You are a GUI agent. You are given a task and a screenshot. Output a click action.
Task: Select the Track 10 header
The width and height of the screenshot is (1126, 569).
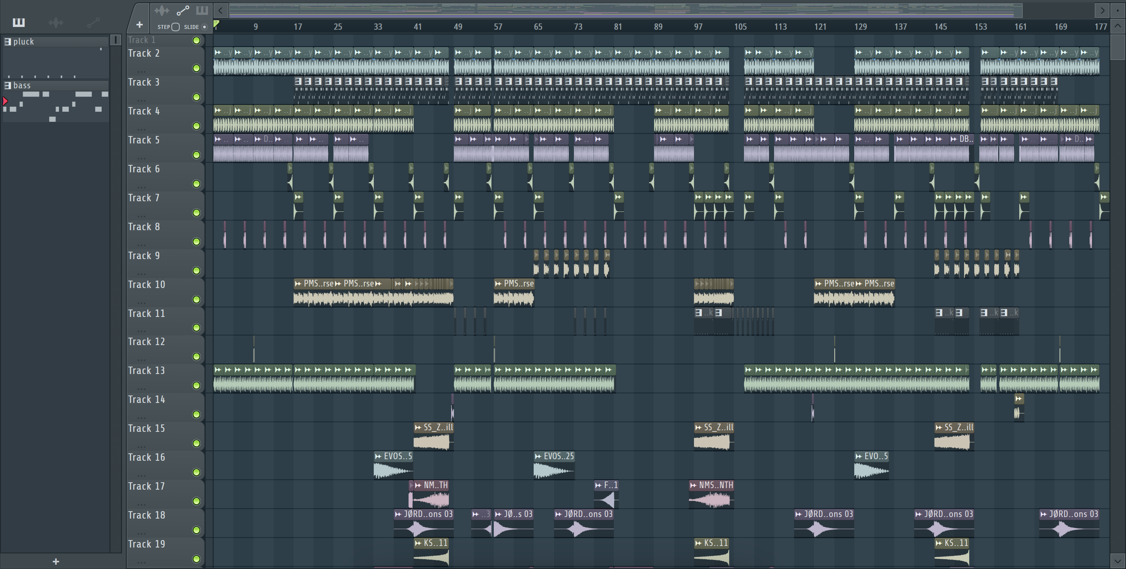tap(165, 292)
